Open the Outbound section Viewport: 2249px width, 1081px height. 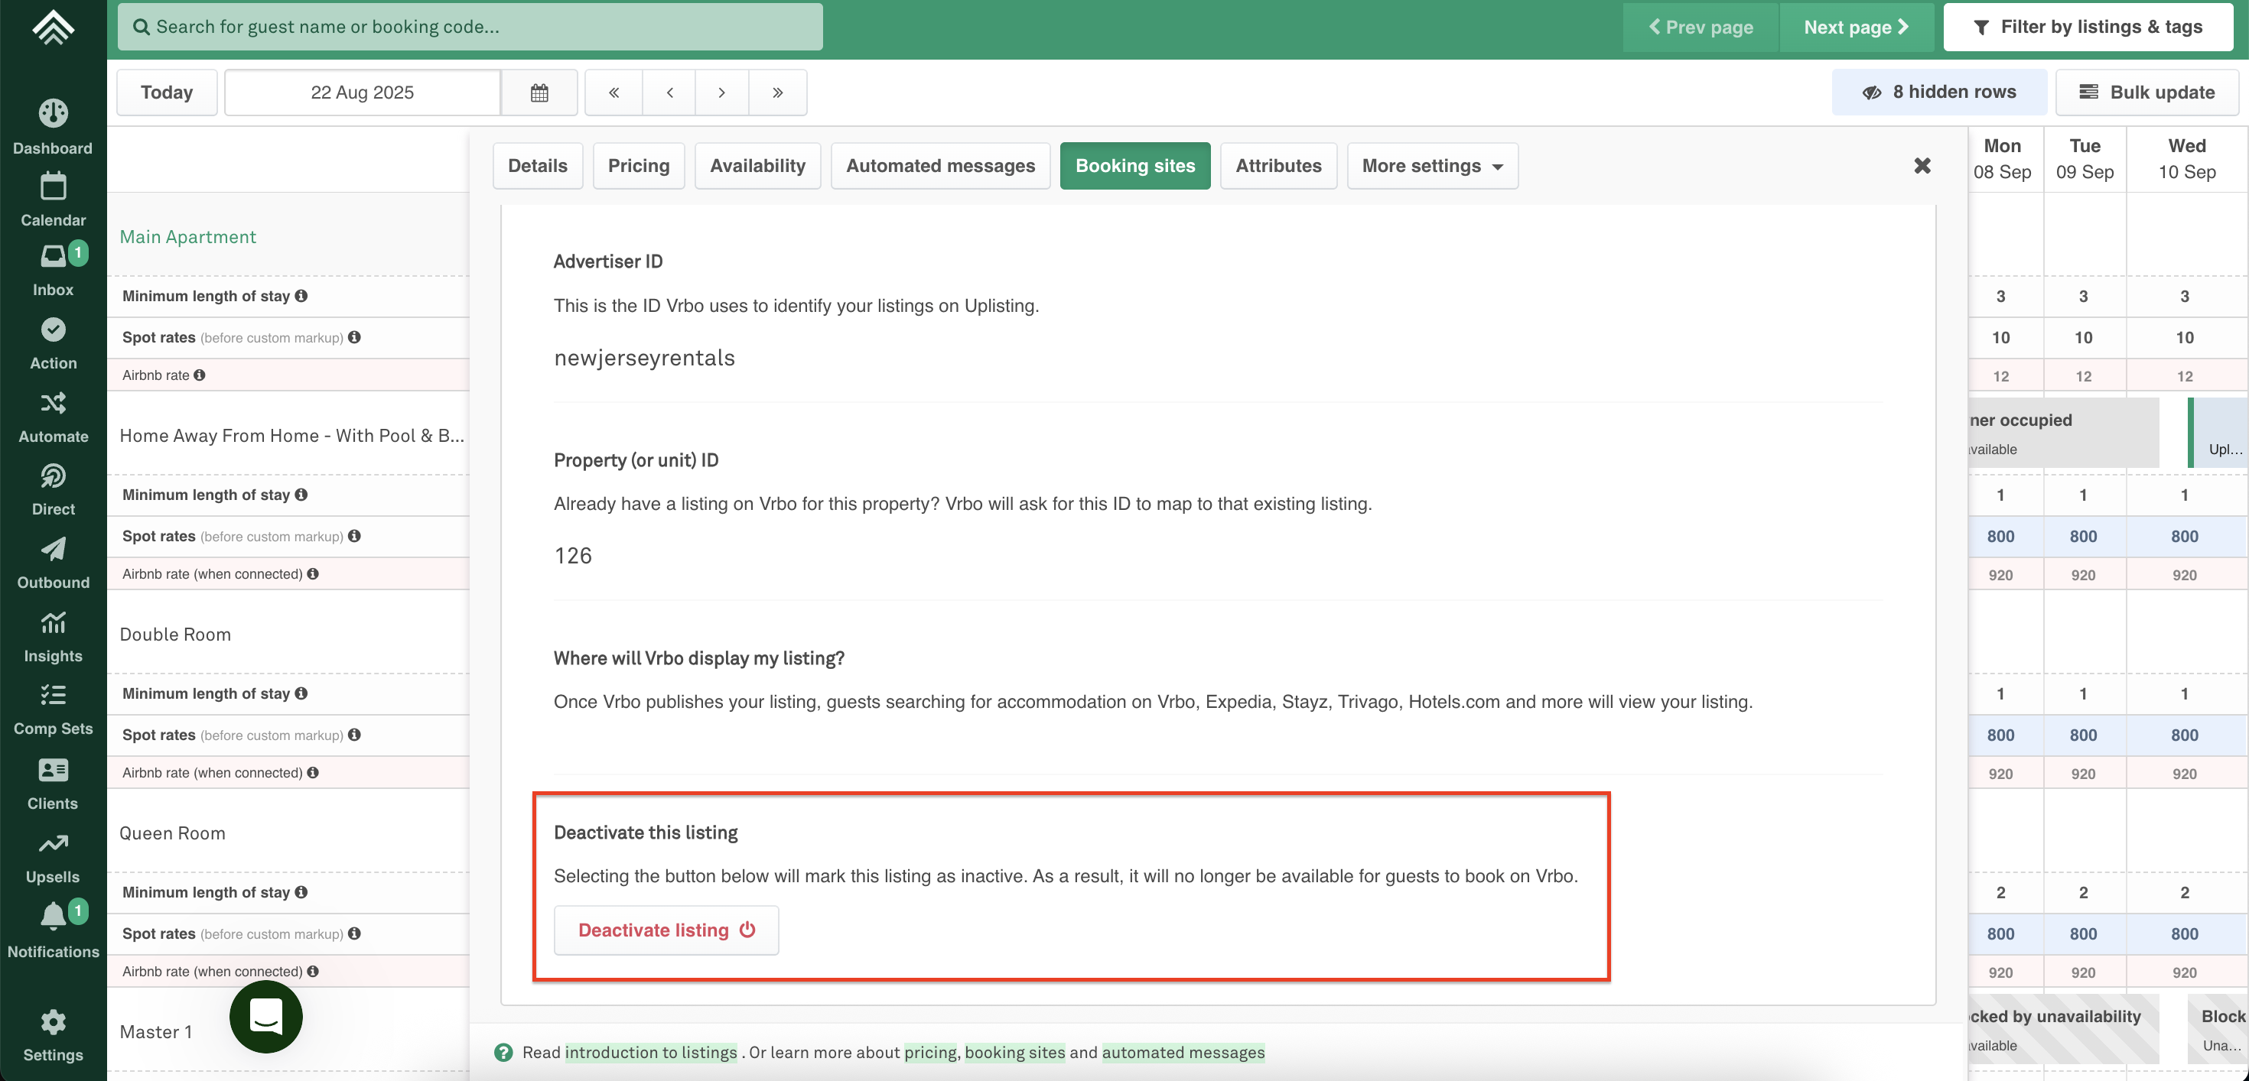(54, 563)
